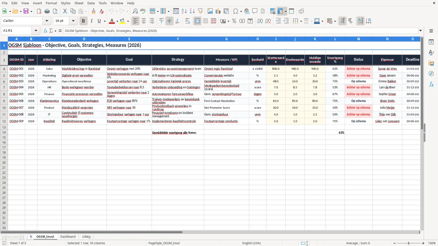Insert an image via toolbar icon

(210, 11)
